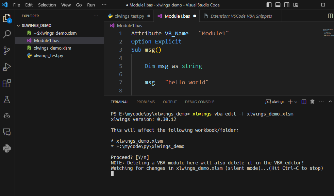334x196 pixels.
Task: Split the editor to the right
Action: coord(330,16)
